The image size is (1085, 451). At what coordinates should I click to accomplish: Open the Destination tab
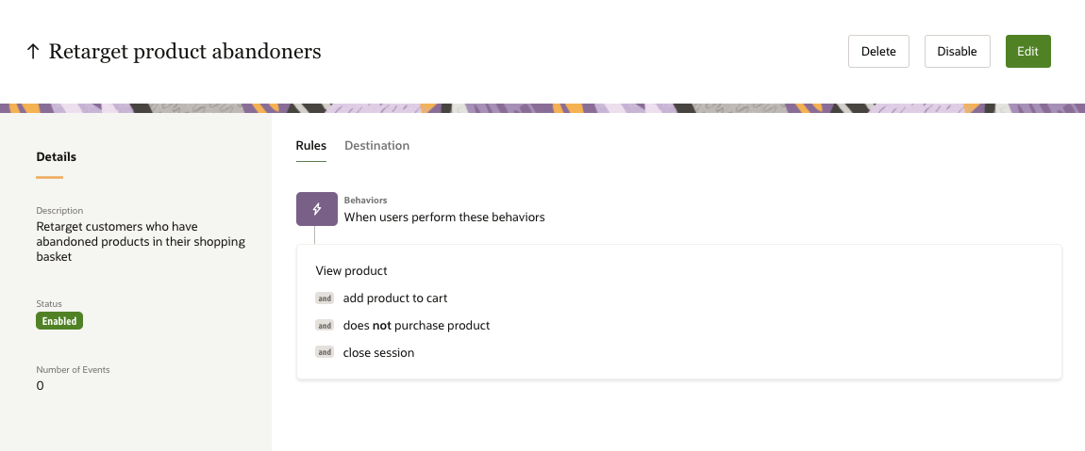tap(377, 146)
